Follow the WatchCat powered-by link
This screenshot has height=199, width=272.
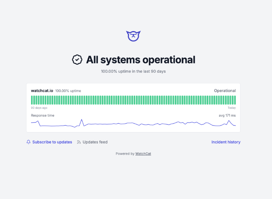[143, 154]
